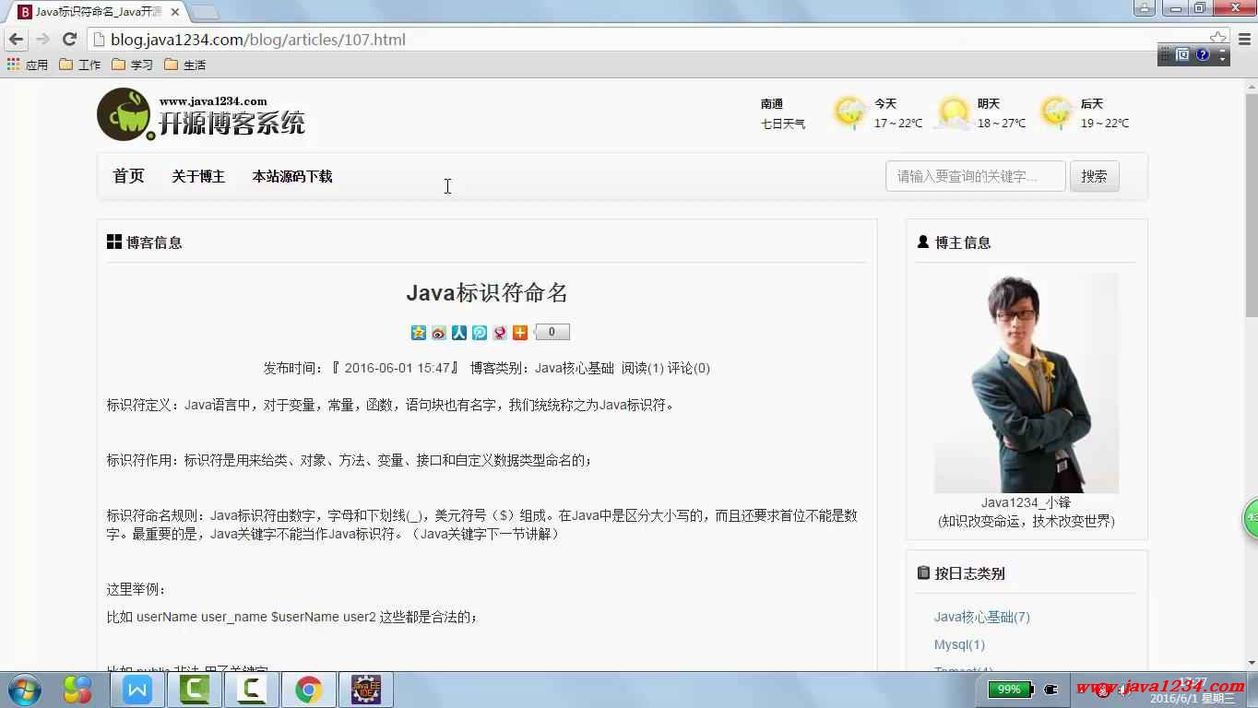Click the page vertical scrollbar thumb
This screenshot has height=708, width=1258.
(1251, 203)
